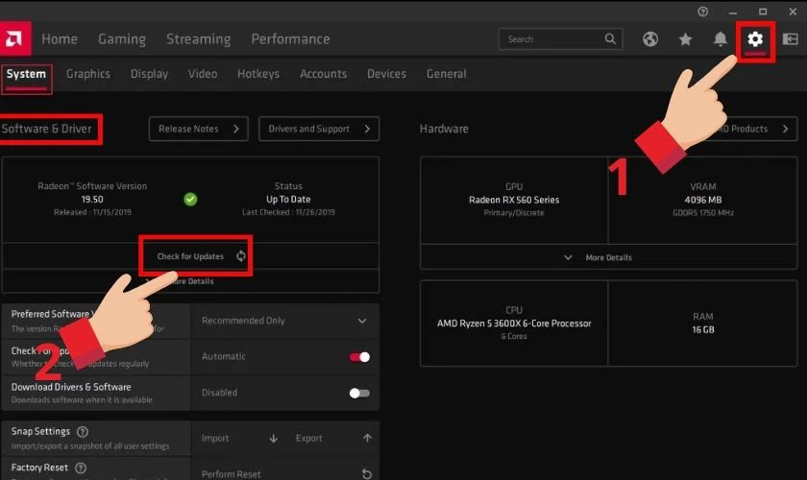
Task: Open notifications bell icon
Action: pyautogui.click(x=720, y=39)
